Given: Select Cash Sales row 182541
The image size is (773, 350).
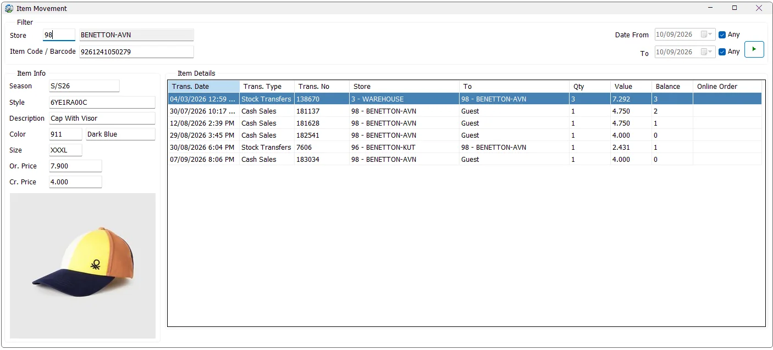Looking at the screenshot, I should 465,136.
